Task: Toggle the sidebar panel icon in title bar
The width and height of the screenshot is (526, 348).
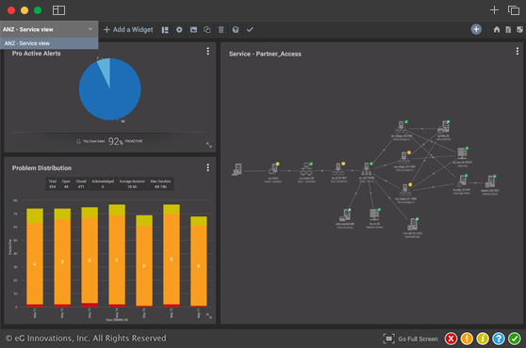Action: point(58,10)
